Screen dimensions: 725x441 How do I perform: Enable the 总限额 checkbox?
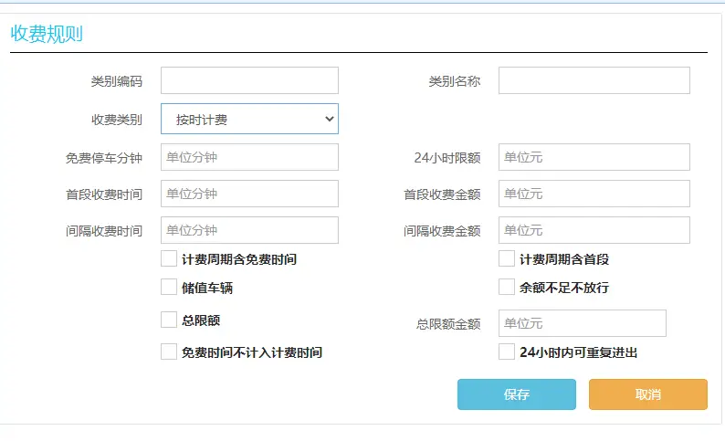(x=169, y=320)
